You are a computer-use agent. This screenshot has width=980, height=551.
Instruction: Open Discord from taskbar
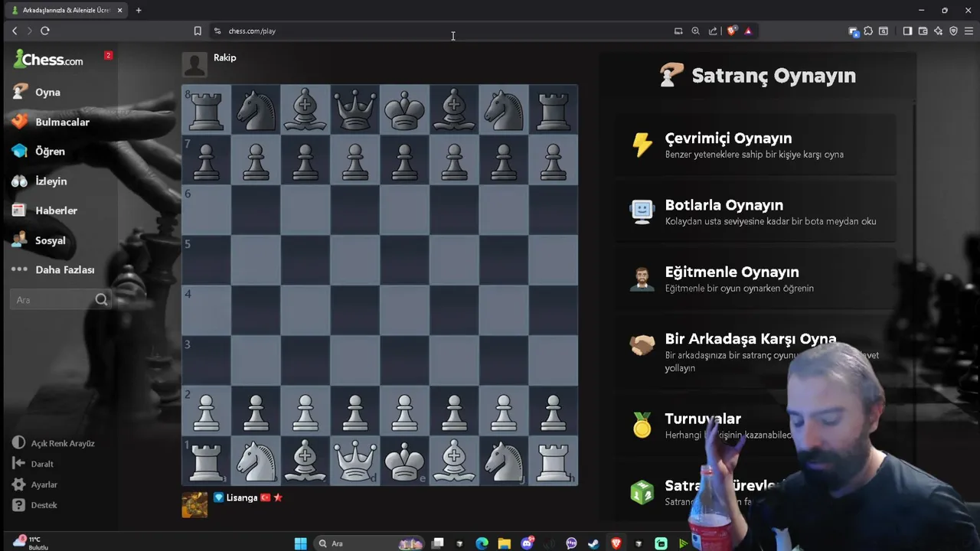click(x=527, y=543)
